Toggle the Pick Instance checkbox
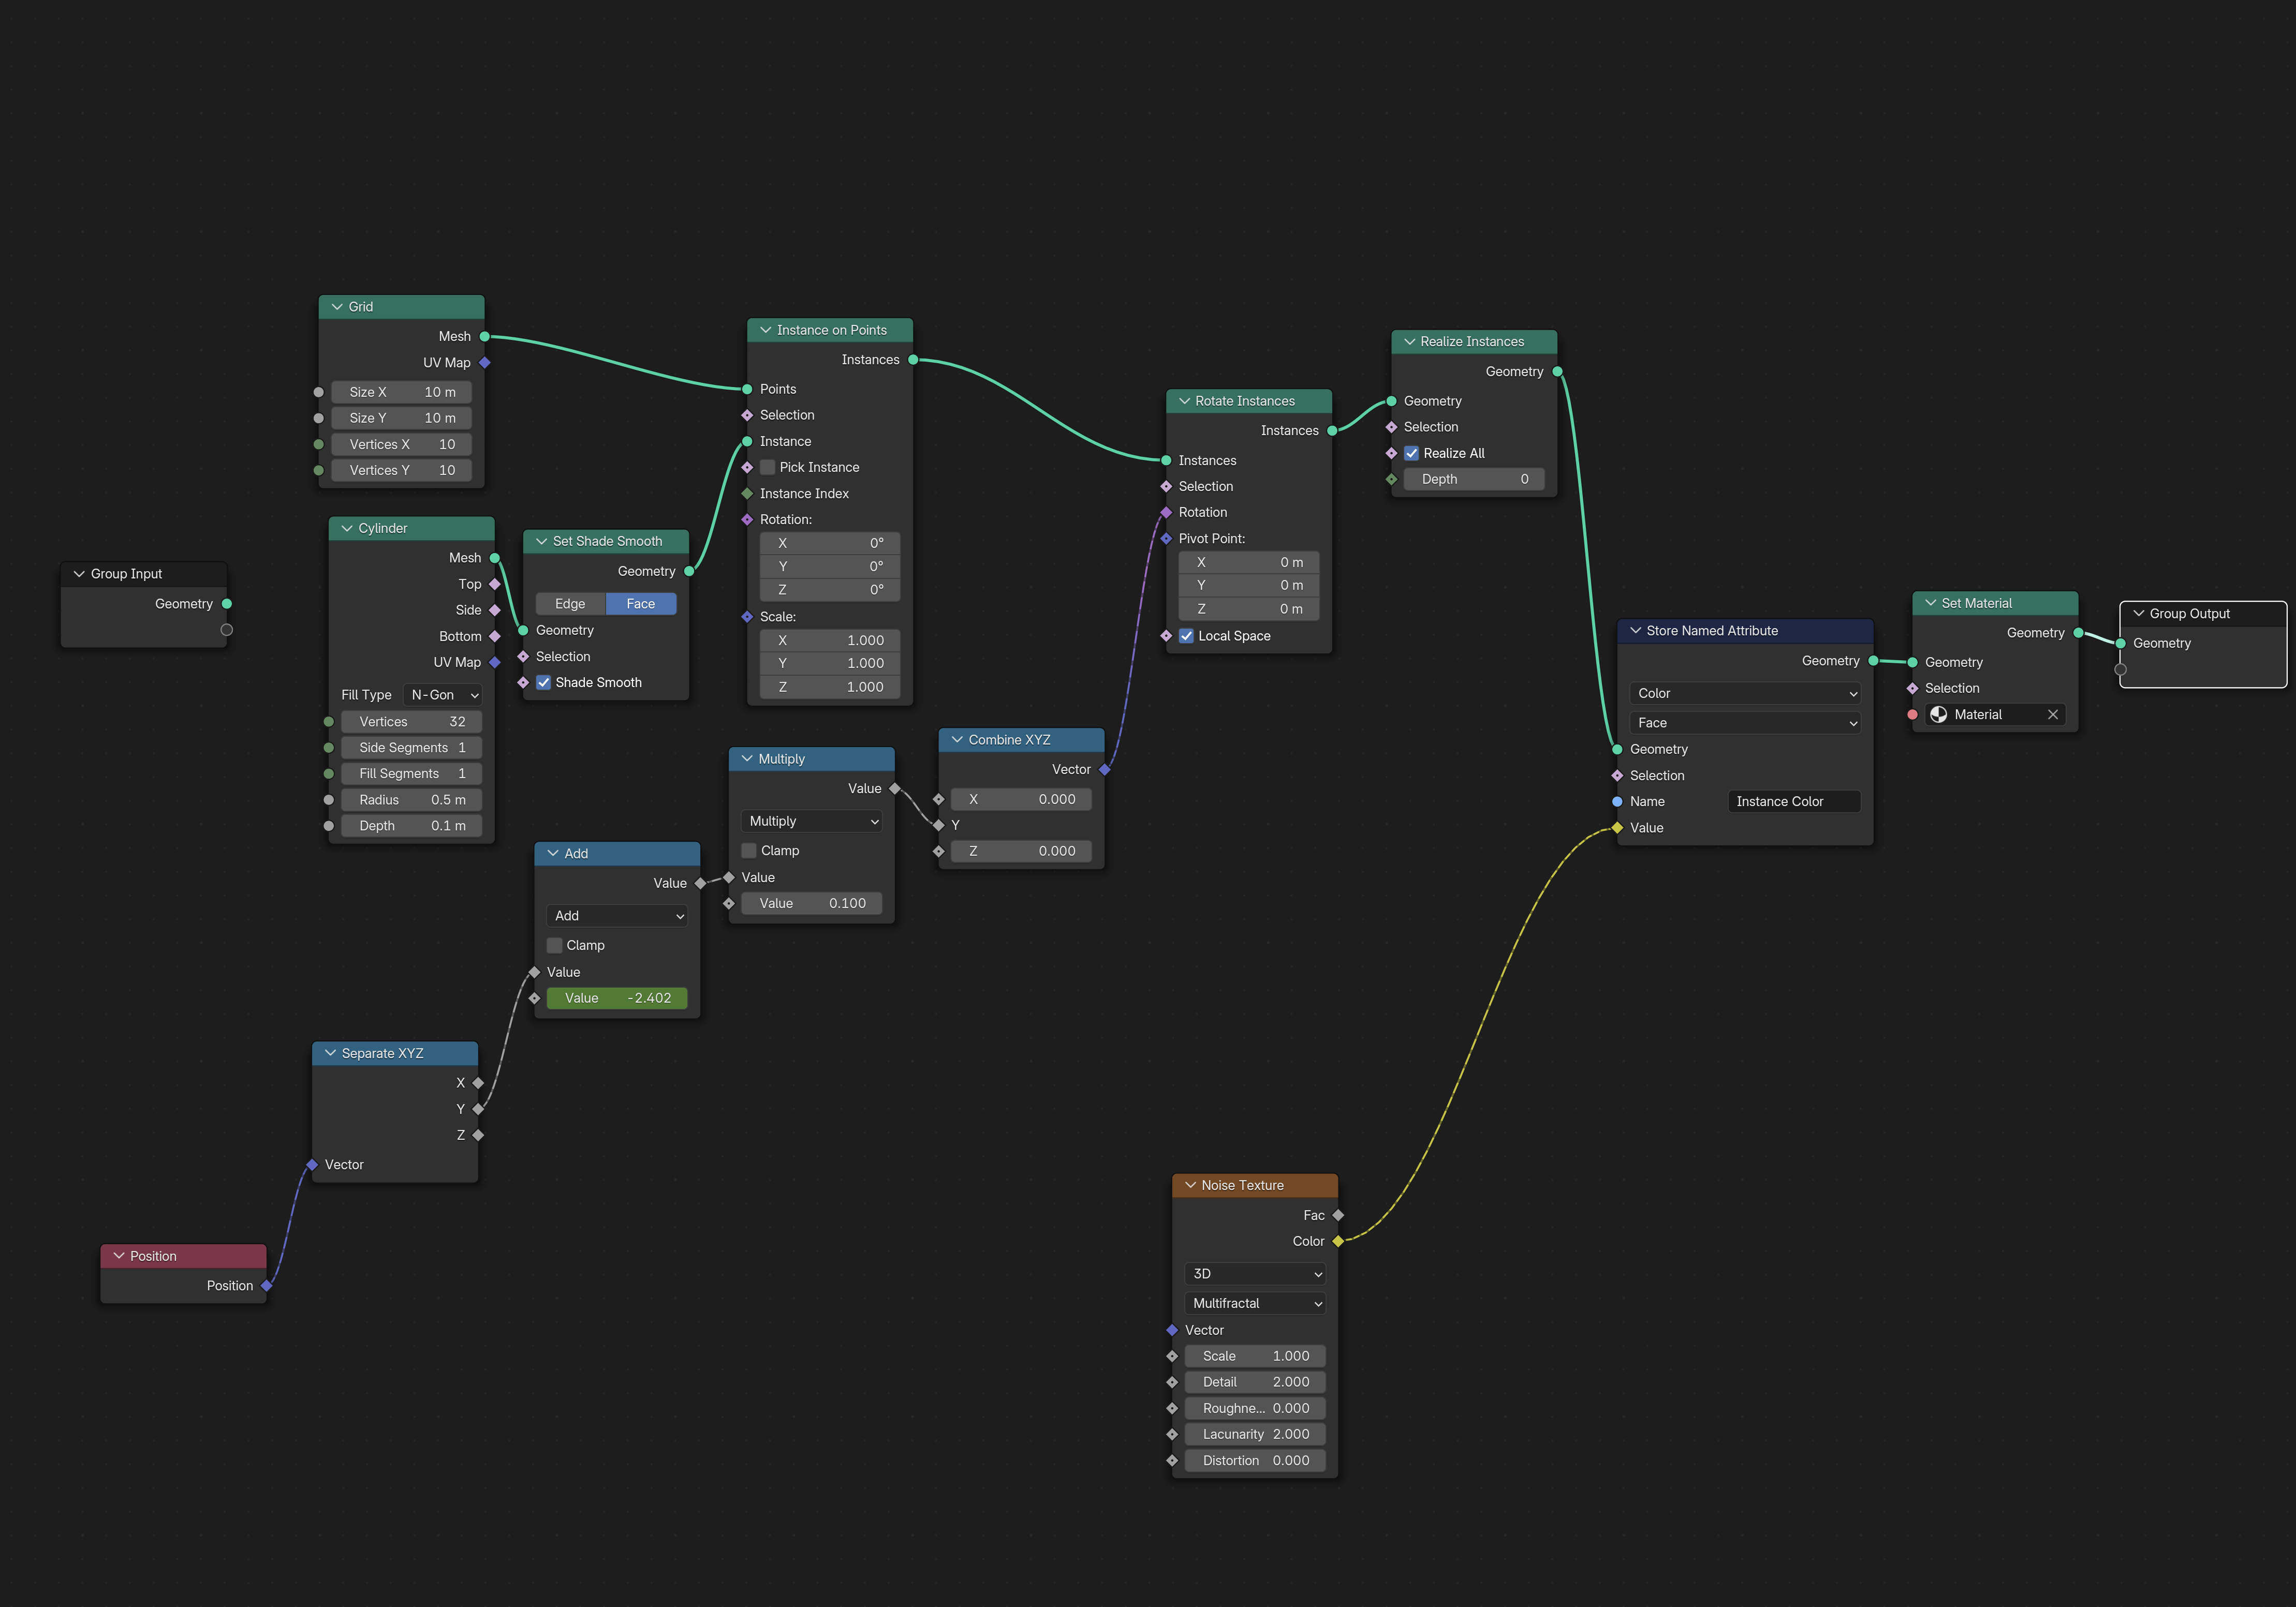 (768, 468)
